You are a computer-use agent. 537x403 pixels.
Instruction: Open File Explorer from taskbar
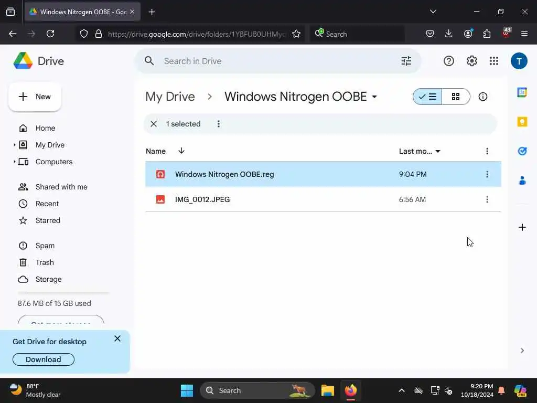tap(327, 390)
